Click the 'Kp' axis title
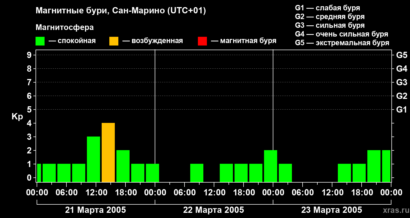Viewport: 410px width, 218px height. [x=17, y=117]
